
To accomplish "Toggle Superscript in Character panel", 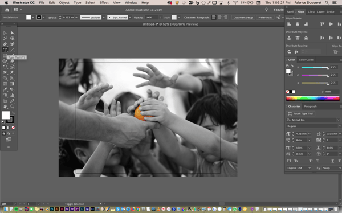I will (311, 161).
